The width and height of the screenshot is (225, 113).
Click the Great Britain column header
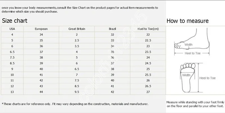click(x=77, y=29)
